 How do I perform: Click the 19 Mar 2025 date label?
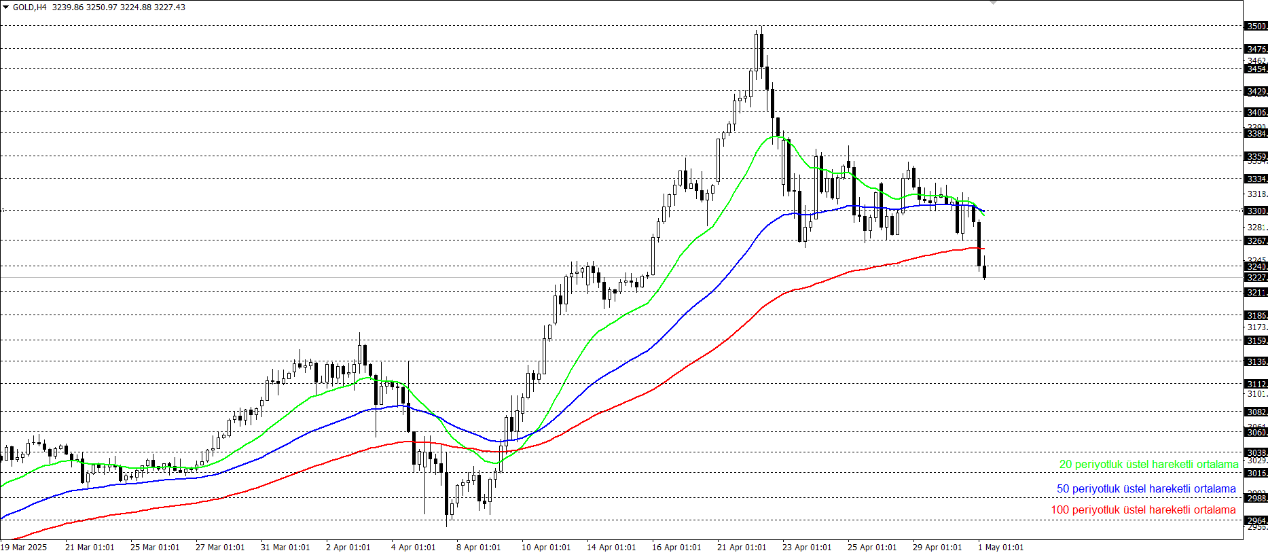[24, 547]
